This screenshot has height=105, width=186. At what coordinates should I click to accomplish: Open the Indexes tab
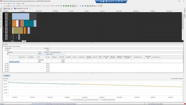[x=87, y=11]
